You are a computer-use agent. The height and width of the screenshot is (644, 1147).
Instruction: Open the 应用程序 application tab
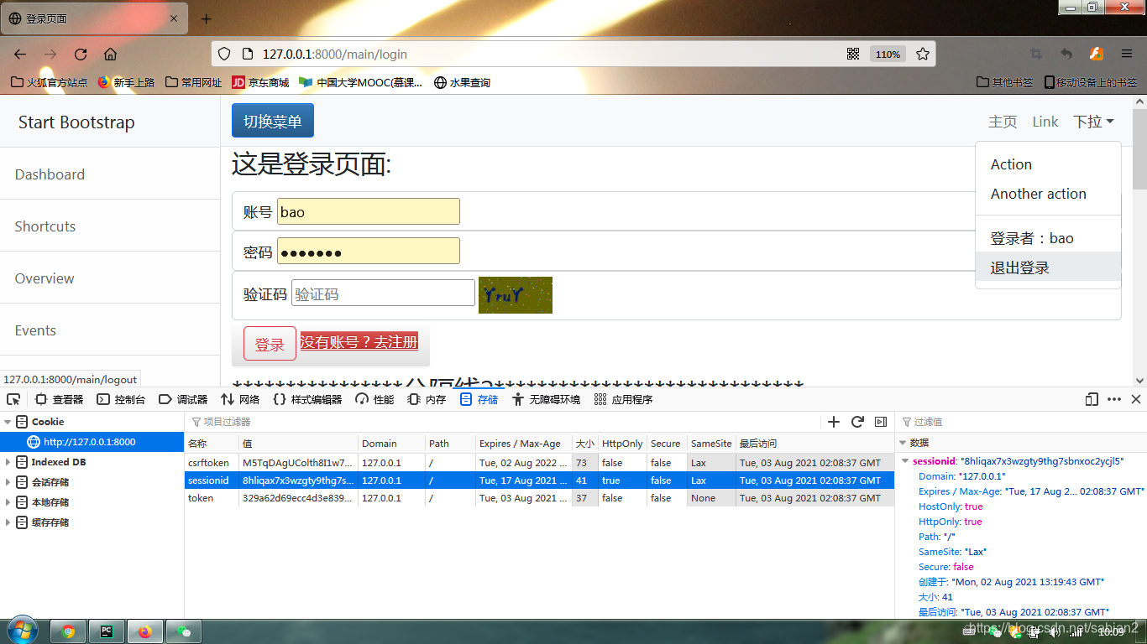tap(624, 399)
